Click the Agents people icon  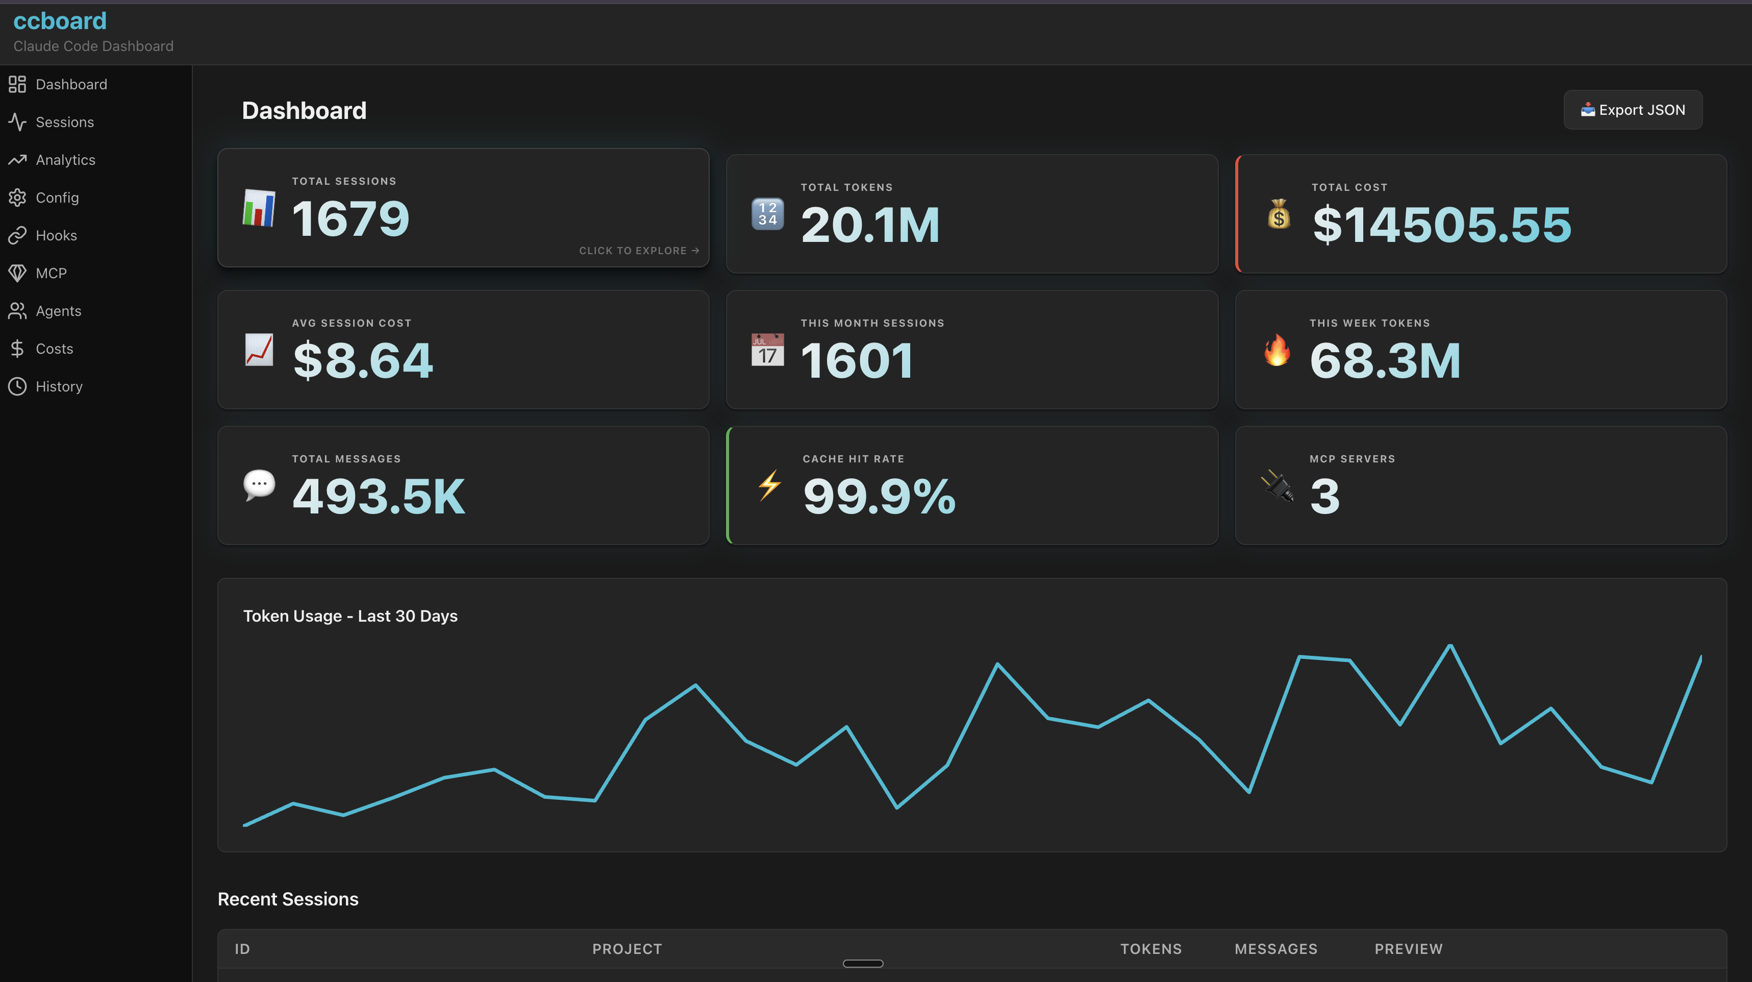pyautogui.click(x=18, y=311)
